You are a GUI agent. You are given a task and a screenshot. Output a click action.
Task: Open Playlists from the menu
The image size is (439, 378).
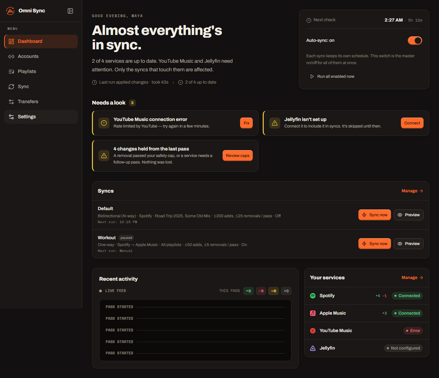tap(41, 72)
